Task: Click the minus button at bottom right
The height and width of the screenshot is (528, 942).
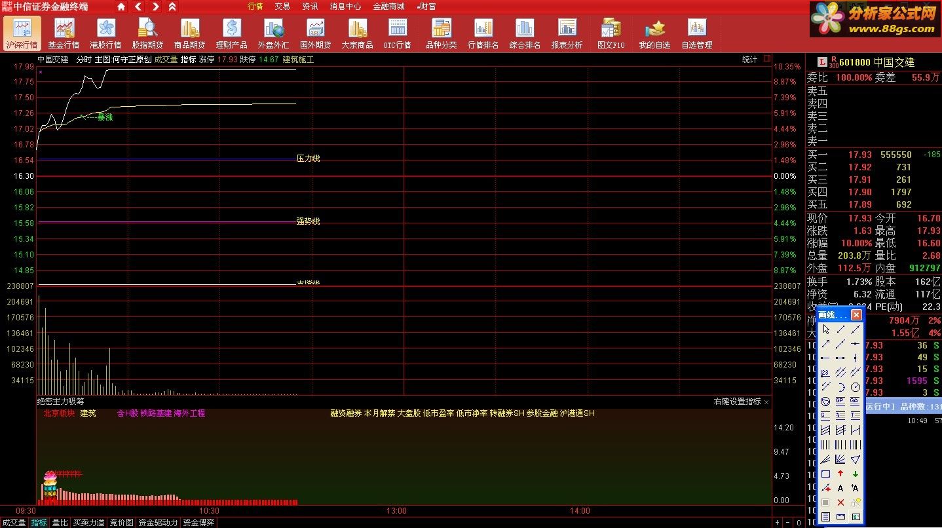Action: [788, 523]
